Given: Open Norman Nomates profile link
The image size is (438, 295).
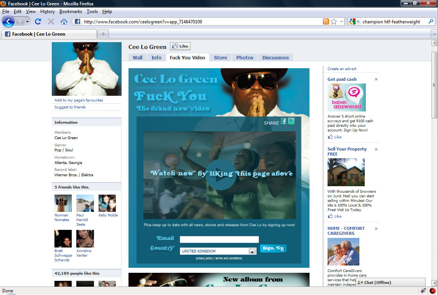Looking at the screenshot, I should pyautogui.click(x=62, y=217).
